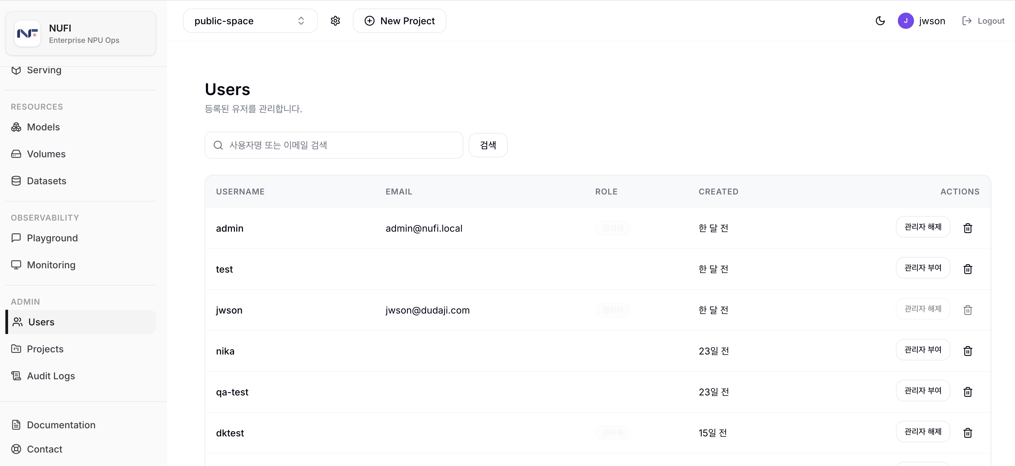Click the Volumes drive icon
This screenshot has width=1015, height=466.
click(x=16, y=154)
